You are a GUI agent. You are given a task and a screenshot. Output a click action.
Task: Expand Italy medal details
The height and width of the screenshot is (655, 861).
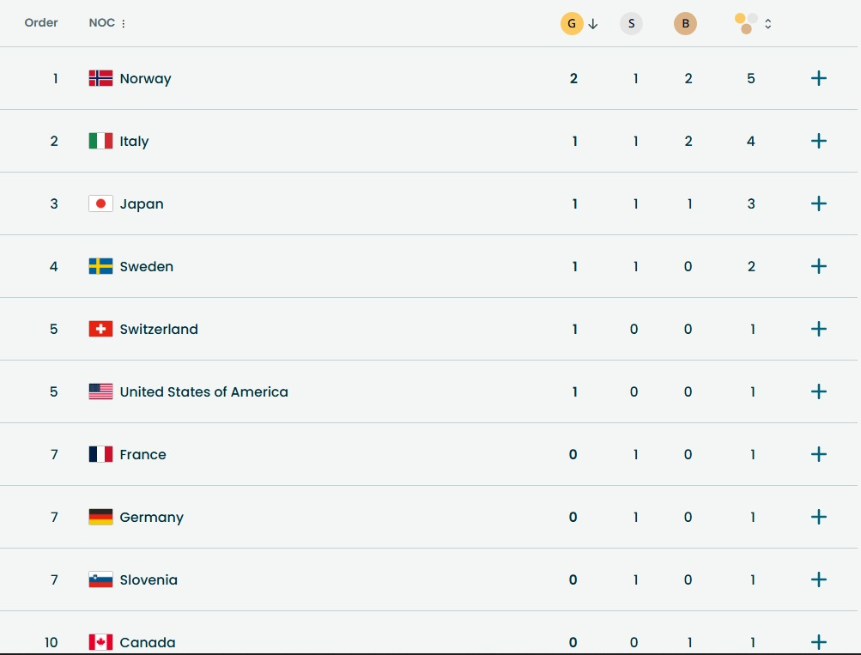click(819, 141)
